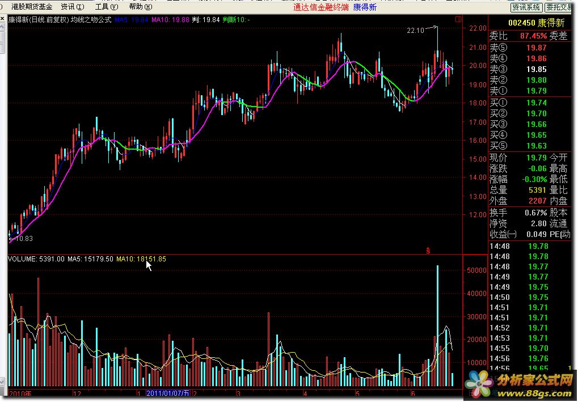Click the 涨幅 -0.30% value

tap(534, 179)
